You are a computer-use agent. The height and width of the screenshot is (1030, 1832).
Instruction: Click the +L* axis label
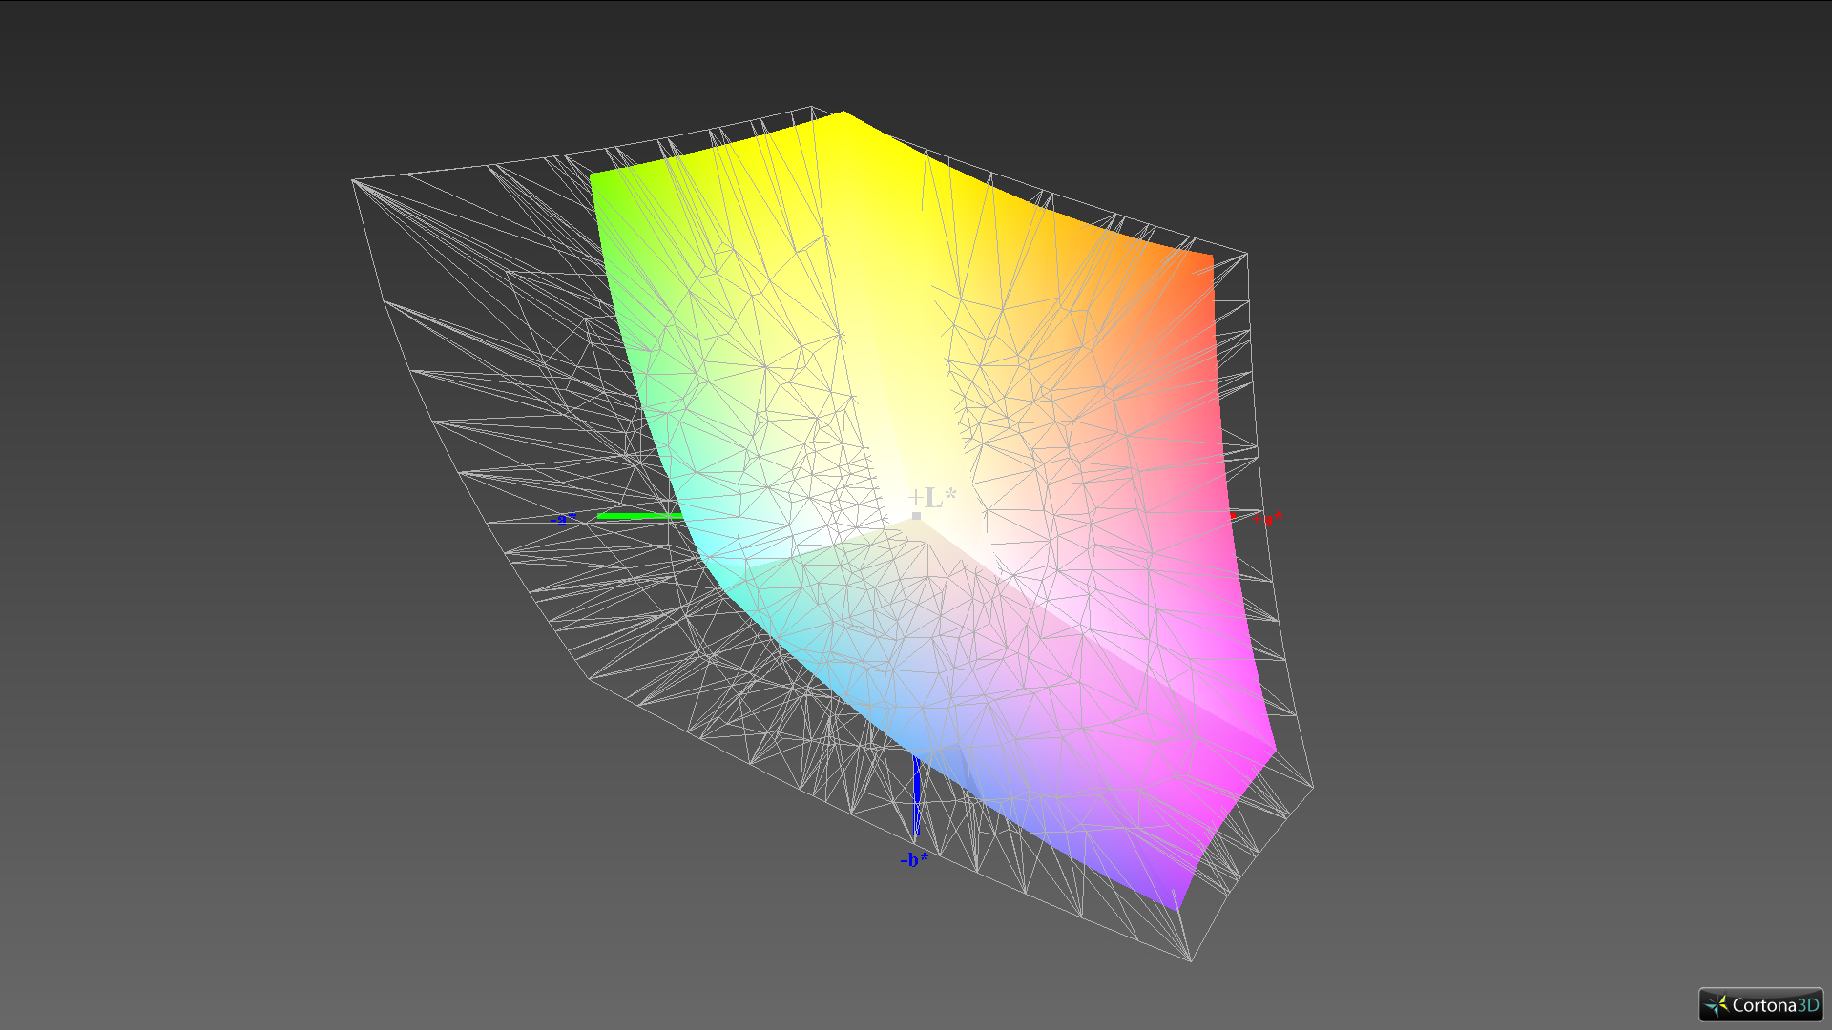pos(932,497)
